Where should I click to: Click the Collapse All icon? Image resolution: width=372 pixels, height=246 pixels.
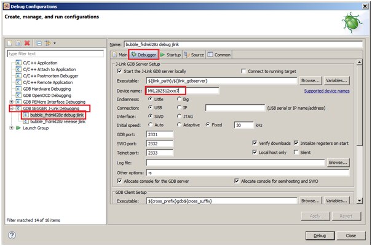tap(38, 43)
